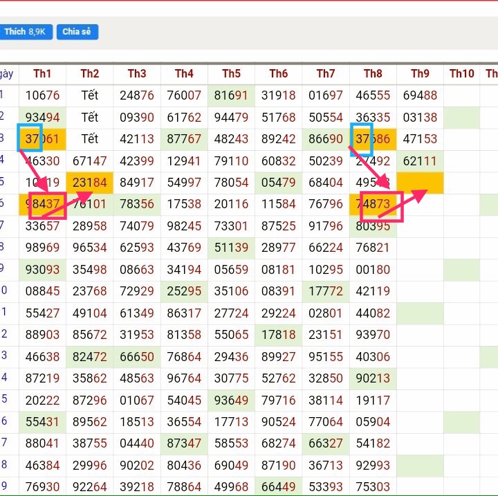Screen dimensions: 498x496
Task: Select the orange cell 37686 in Th8
Action: pyautogui.click(x=373, y=139)
